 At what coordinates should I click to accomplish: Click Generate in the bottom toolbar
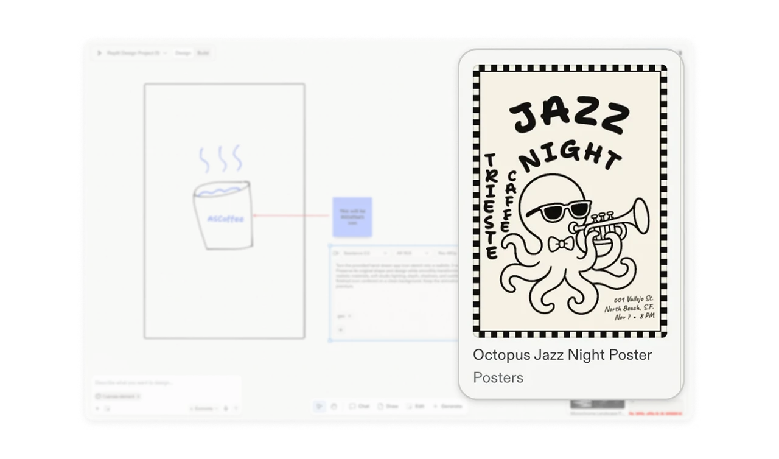pos(447,406)
